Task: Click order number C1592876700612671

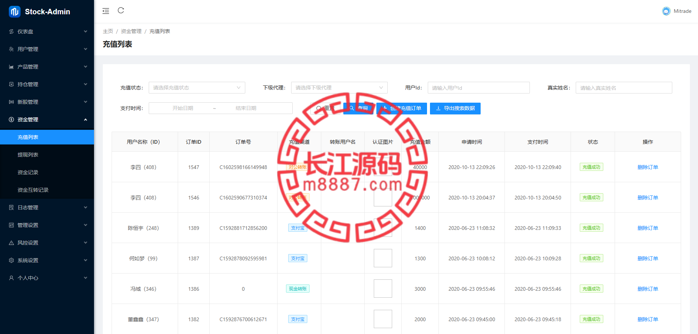Action: 243,319
